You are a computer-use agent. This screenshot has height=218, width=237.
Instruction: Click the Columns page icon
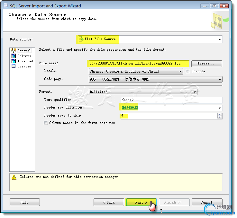coord(14,56)
